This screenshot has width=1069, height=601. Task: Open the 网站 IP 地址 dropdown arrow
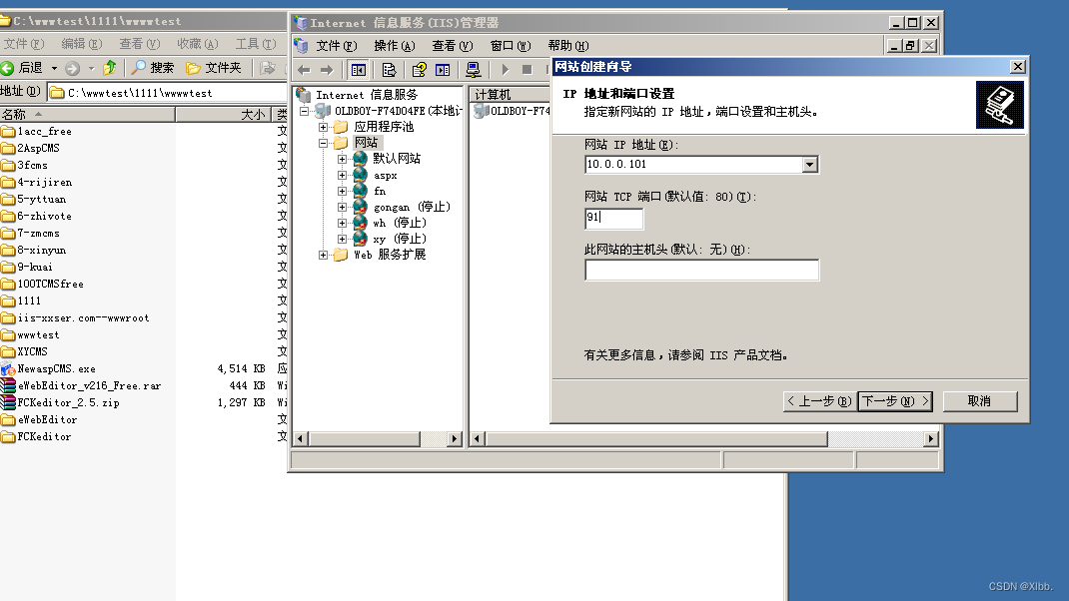click(x=809, y=164)
